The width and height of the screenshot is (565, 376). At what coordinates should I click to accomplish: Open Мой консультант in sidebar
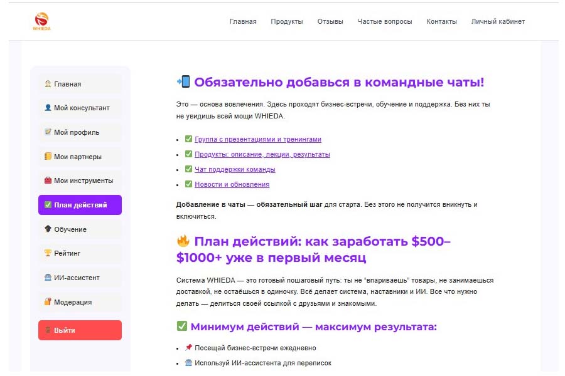click(80, 108)
